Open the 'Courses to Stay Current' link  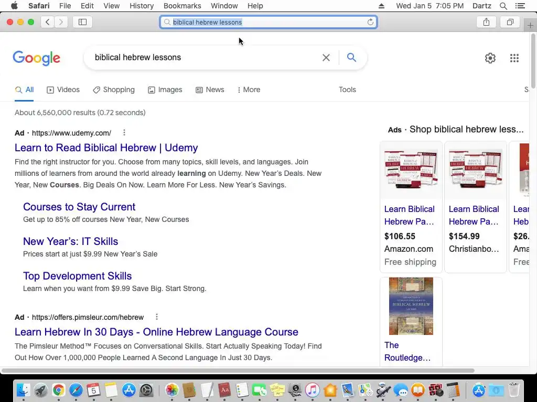pyautogui.click(x=79, y=207)
